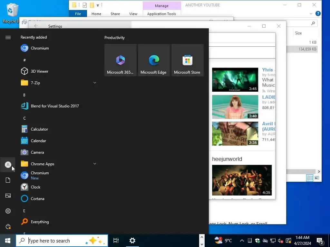Jump to the letter B header
The height and width of the screenshot is (247, 330).
pos(24,95)
